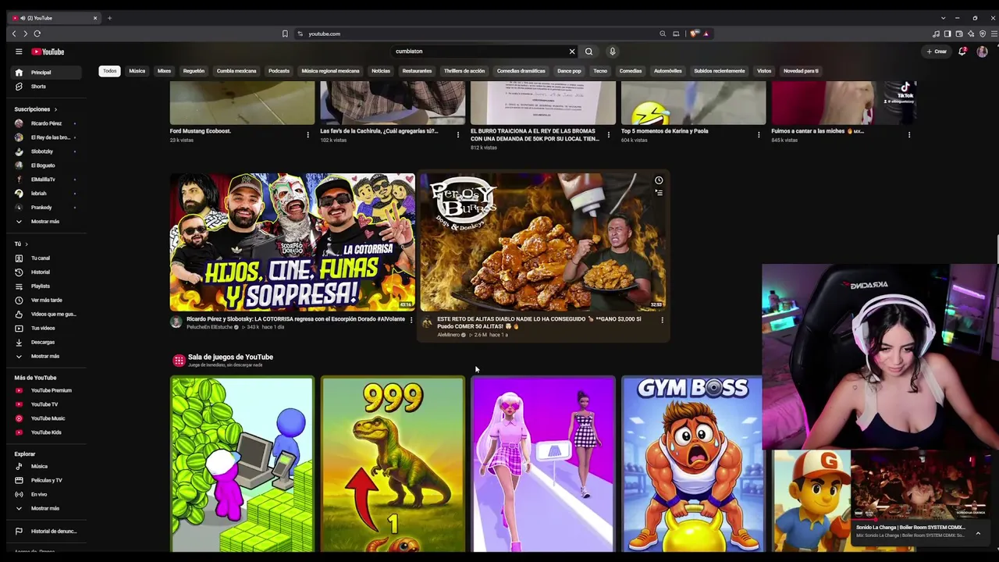Image resolution: width=999 pixels, height=562 pixels.
Task: Open Ricardo Pérez subscription channel
Action: (47, 123)
